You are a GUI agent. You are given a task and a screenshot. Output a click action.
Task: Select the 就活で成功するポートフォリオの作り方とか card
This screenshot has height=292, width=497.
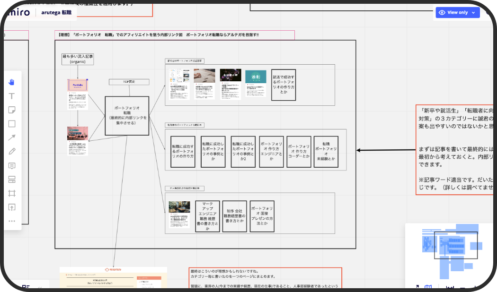284,85
